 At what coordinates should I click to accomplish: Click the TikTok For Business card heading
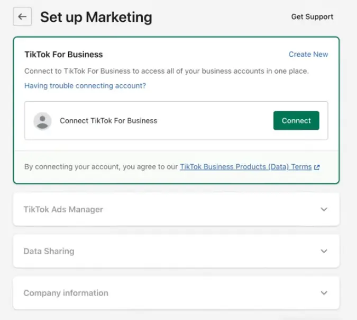63,55
